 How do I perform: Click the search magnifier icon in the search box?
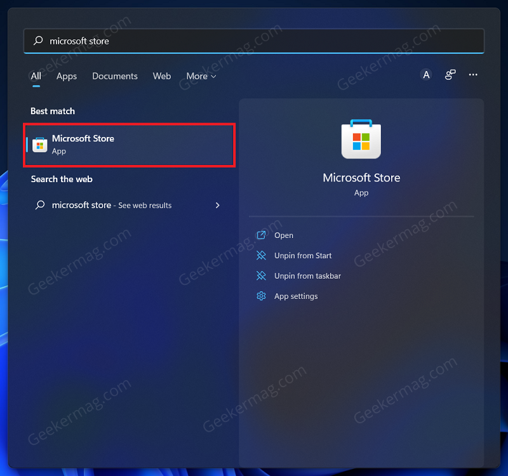[x=38, y=41]
